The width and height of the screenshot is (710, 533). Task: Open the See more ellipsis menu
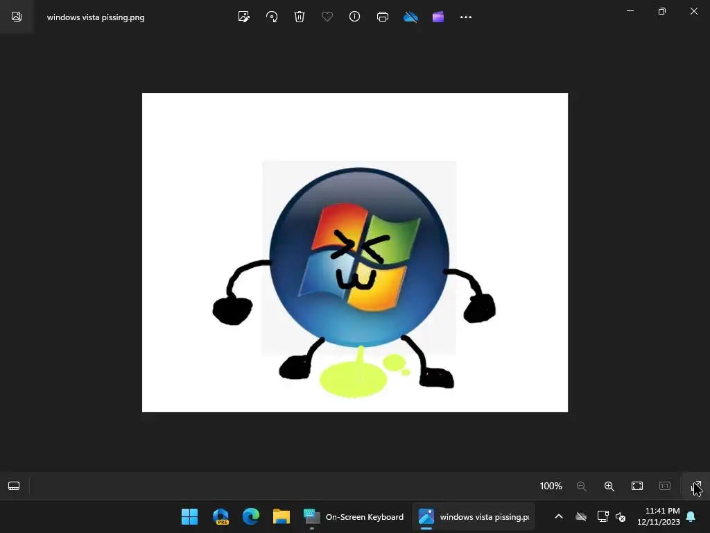tap(465, 17)
